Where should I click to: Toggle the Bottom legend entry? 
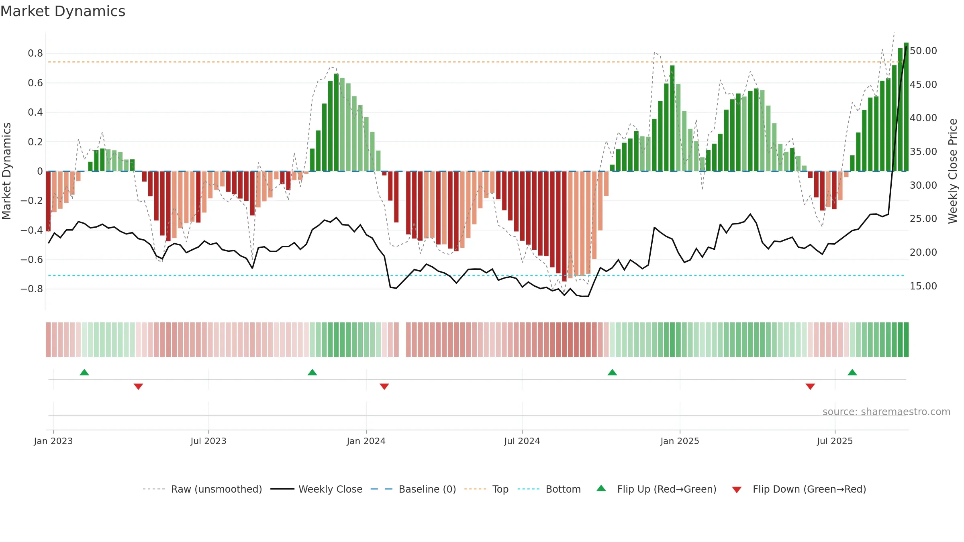549,489
